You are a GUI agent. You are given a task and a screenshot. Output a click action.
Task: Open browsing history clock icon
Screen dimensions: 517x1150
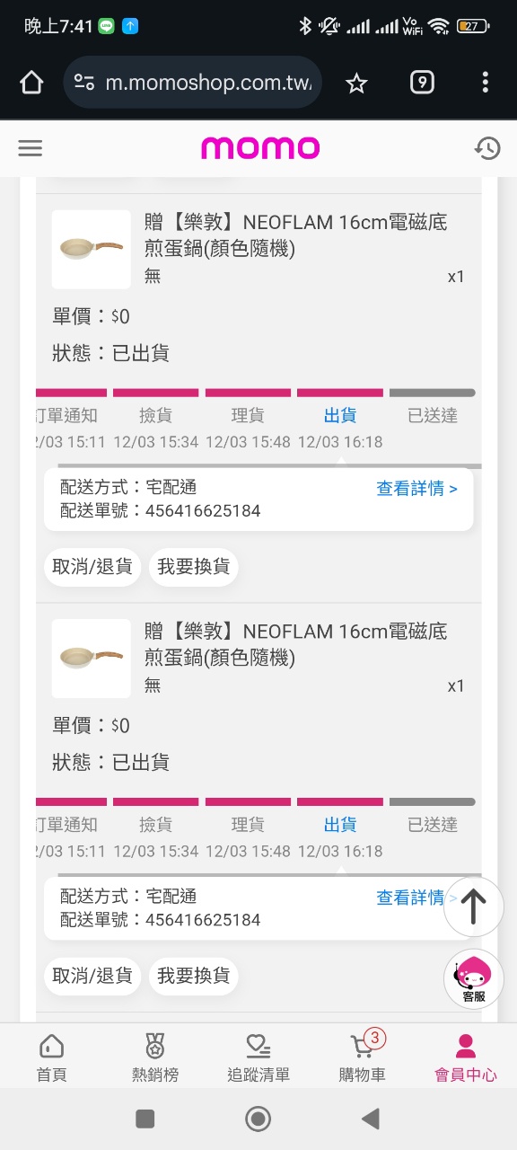click(487, 148)
